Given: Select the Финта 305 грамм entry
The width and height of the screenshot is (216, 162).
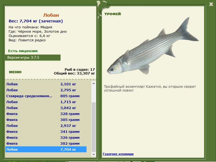Looking at the screenshot, I should coord(46,120).
